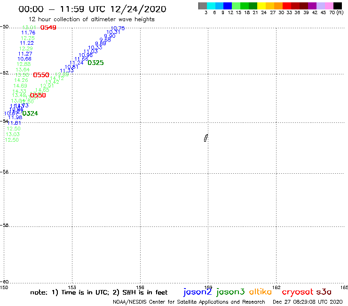The height and width of the screenshot is (306, 348).
Task: Click the 11.24 wave height reading
Action: tap(77, 63)
